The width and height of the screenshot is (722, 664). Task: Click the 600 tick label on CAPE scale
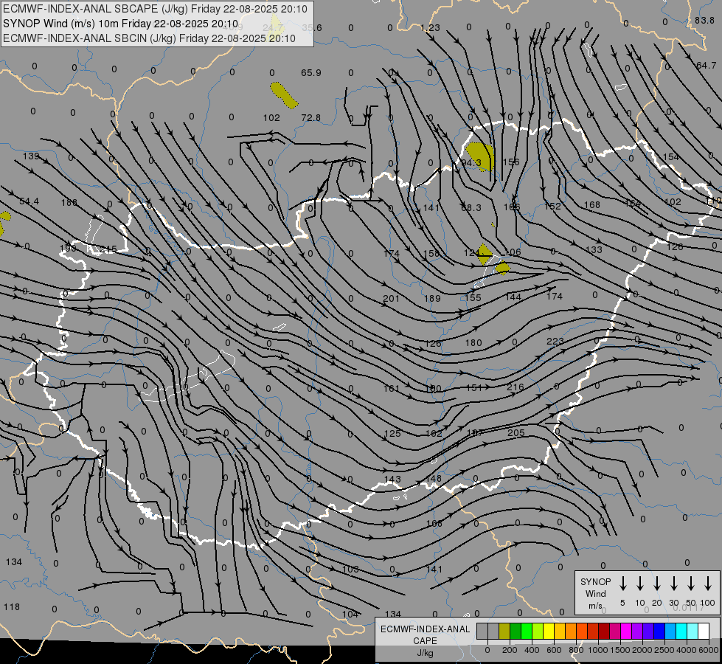click(554, 650)
